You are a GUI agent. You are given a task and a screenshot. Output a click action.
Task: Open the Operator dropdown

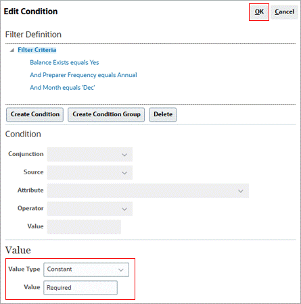90,209
